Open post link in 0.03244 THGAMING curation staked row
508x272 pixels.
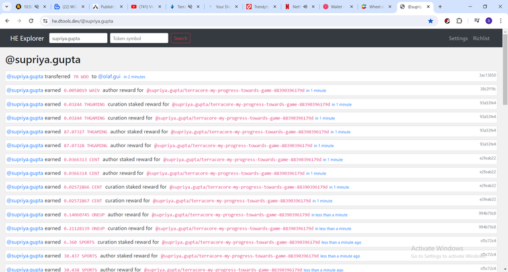tap(251, 104)
